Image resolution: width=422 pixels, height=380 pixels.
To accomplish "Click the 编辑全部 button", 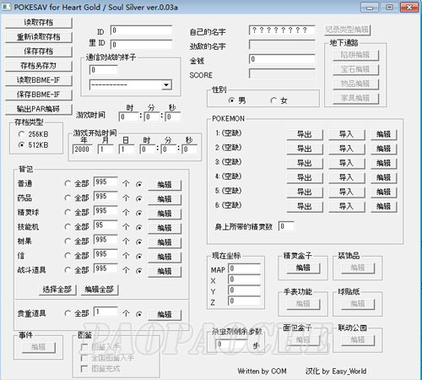I will (x=100, y=290).
